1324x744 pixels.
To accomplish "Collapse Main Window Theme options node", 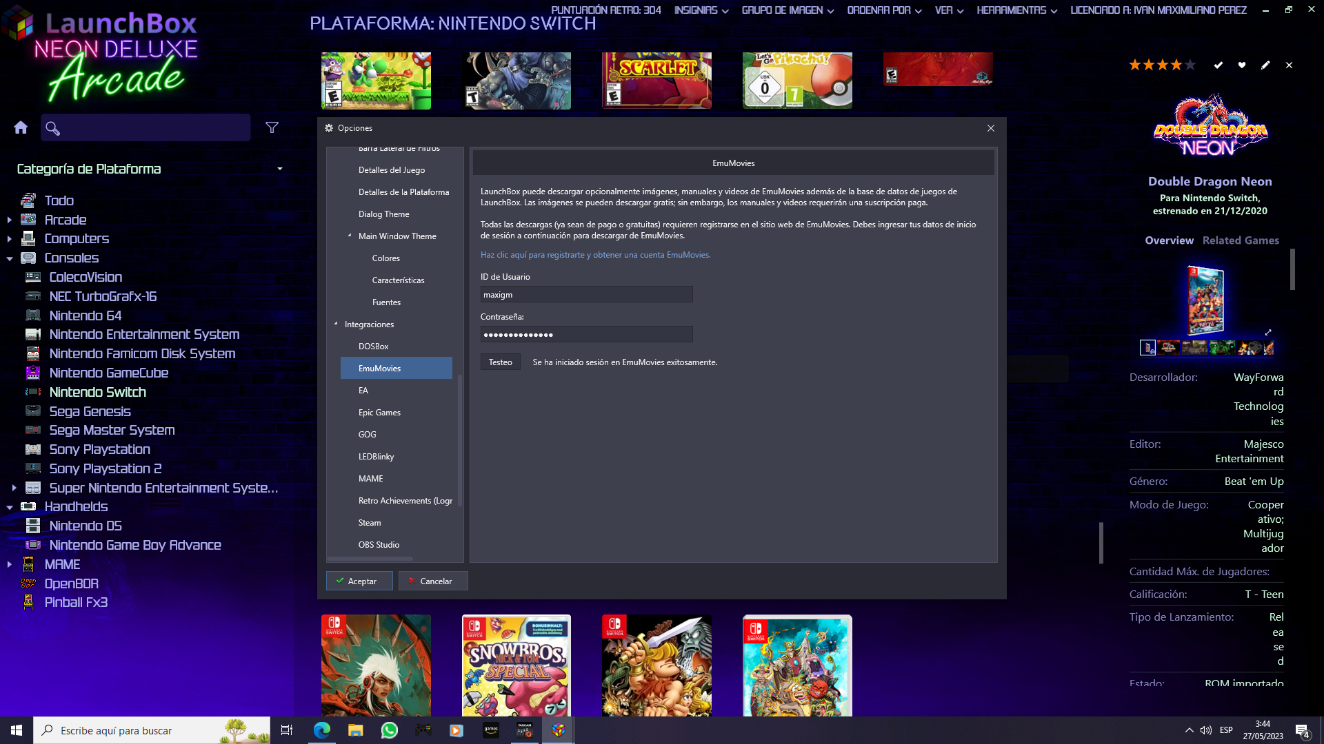I will [x=350, y=236].
